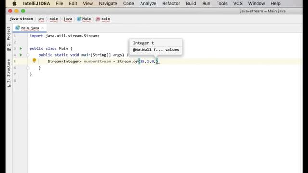
Task: Open the File menu
Action: 59,3
